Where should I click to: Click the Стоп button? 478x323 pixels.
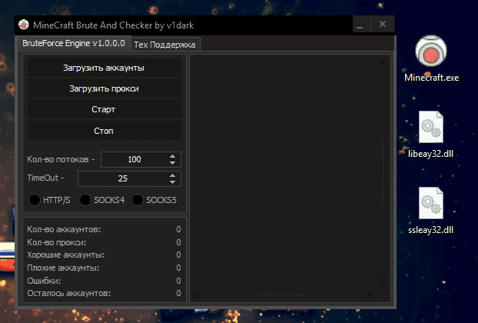(x=105, y=131)
